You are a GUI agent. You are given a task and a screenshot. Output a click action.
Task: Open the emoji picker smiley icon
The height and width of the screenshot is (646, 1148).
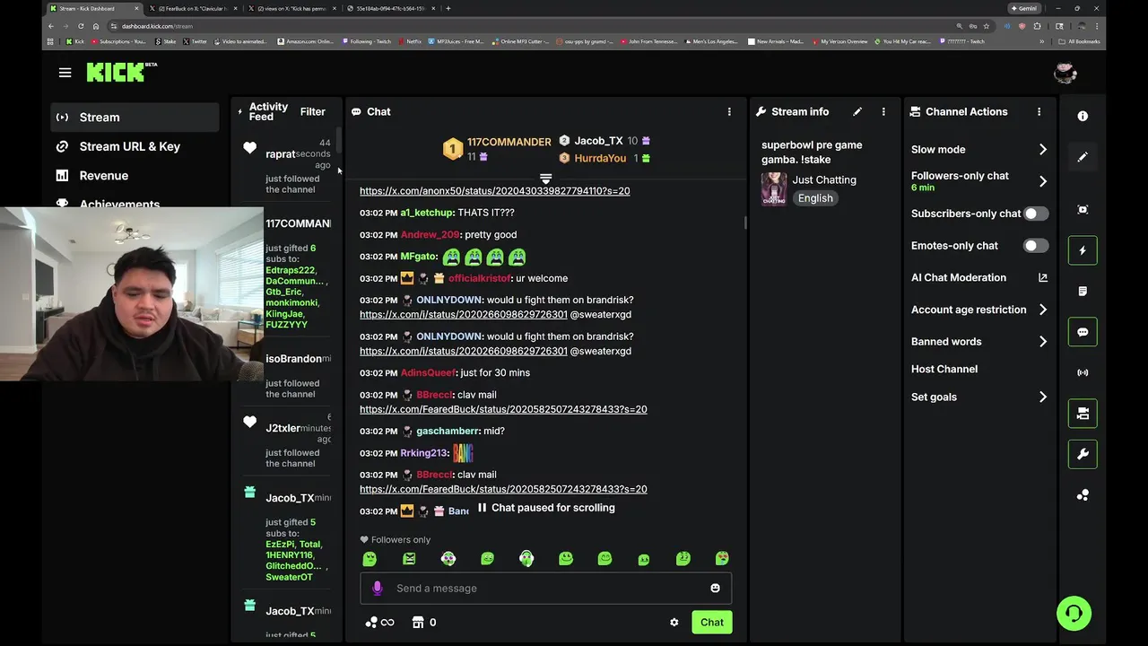[715, 588]
